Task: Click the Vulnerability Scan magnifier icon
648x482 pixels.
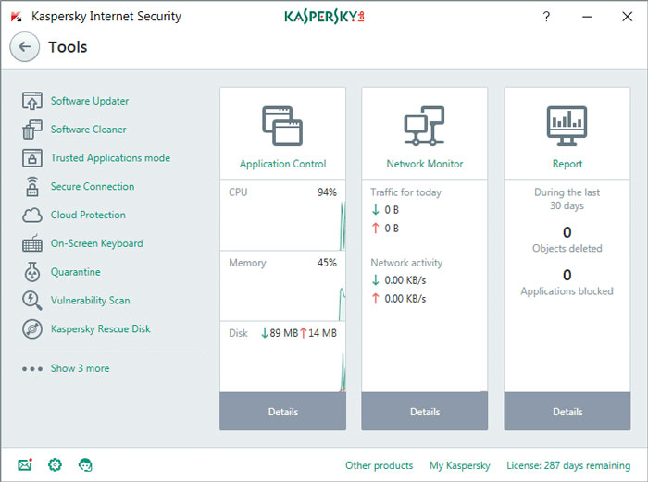Action: tap(32, 301)
